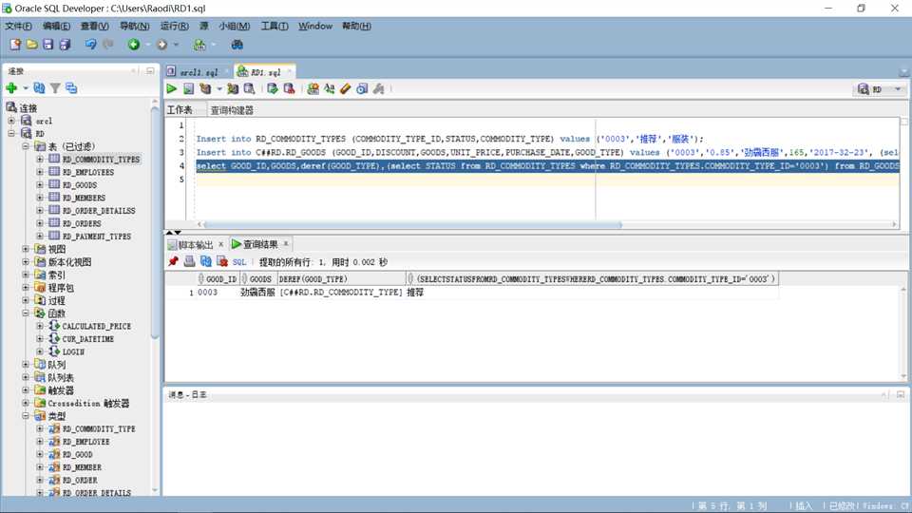
Task: Click the SQL History icon
Action: click(362, 88)
